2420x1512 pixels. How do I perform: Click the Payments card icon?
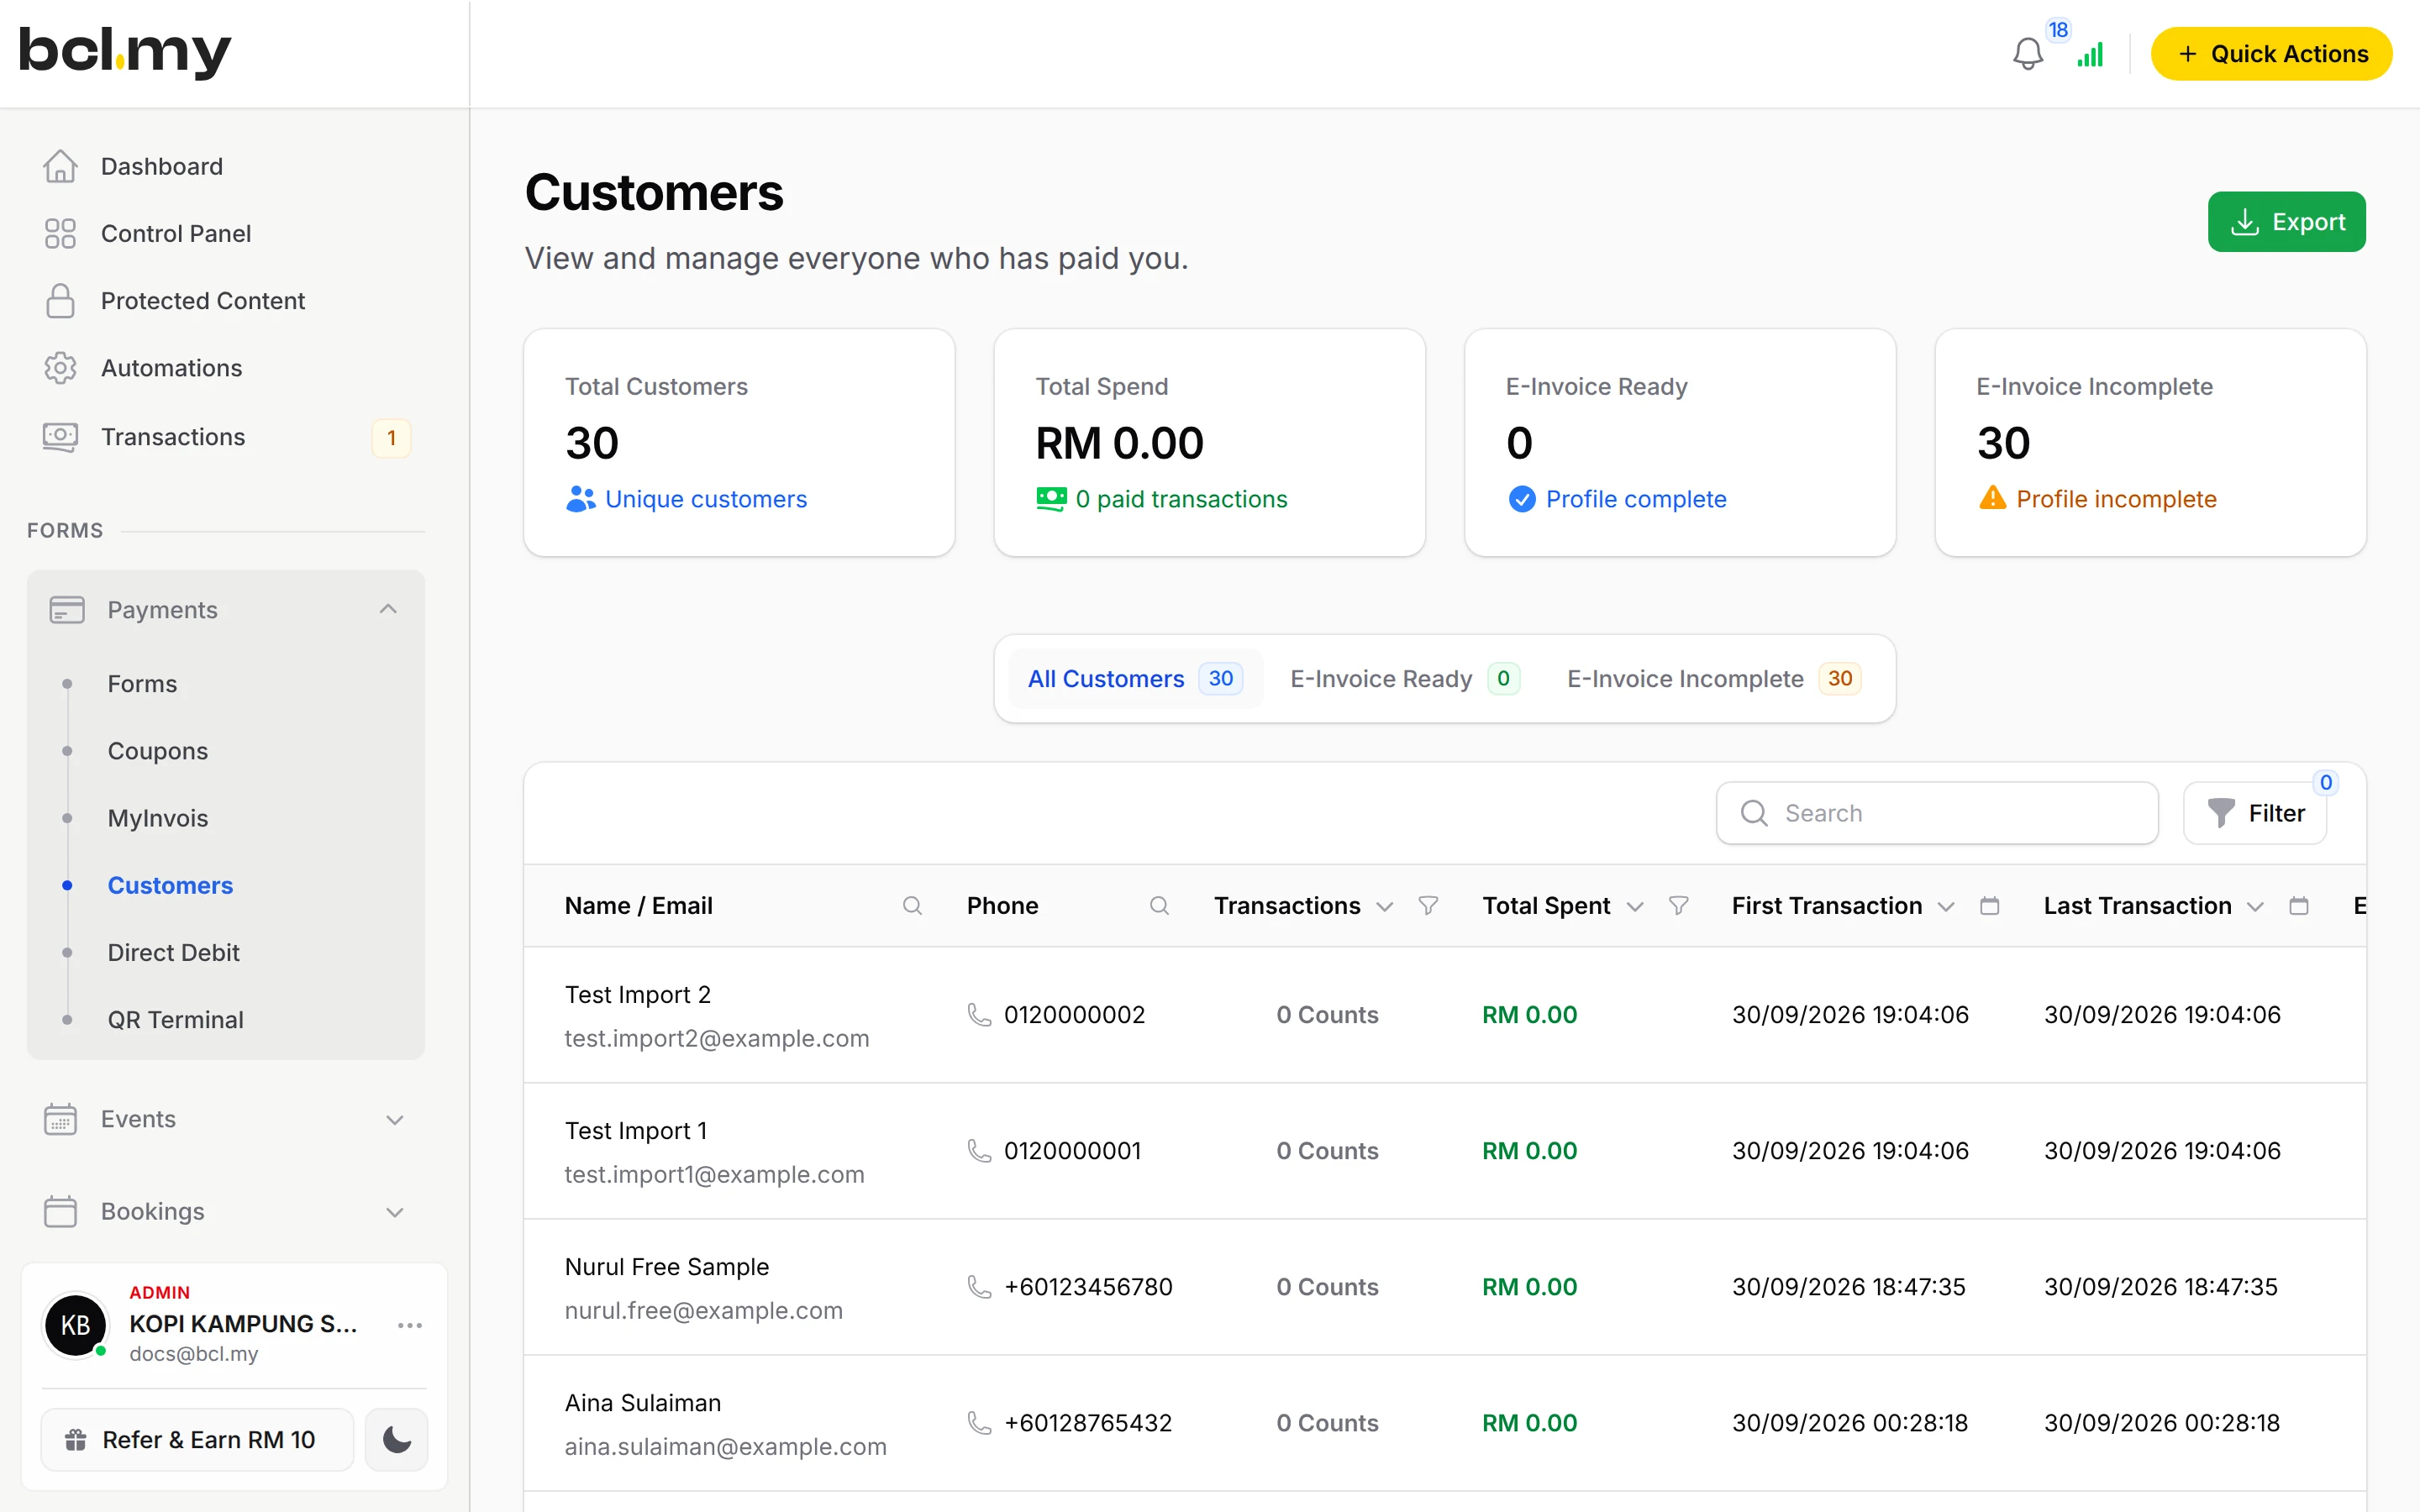(67, 609)
